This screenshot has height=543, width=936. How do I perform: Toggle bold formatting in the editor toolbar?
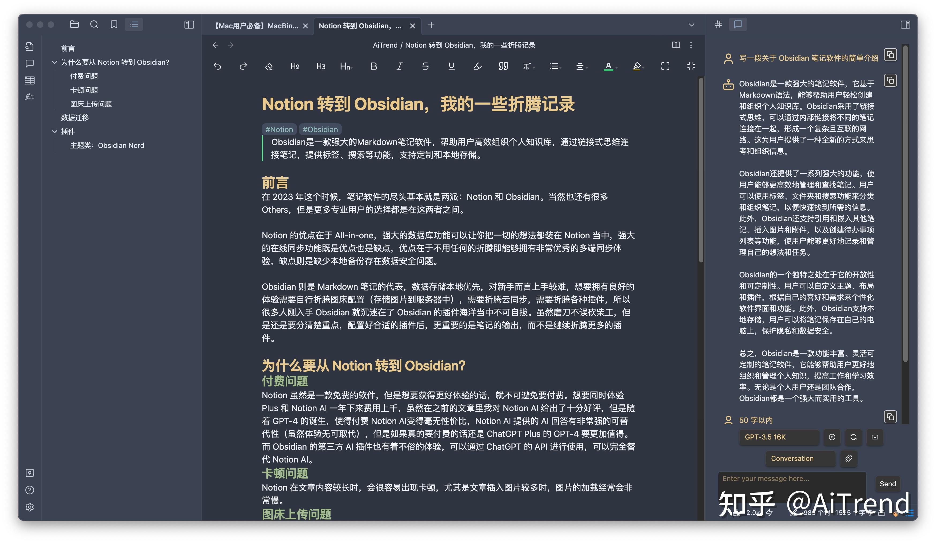coord(374,66)
